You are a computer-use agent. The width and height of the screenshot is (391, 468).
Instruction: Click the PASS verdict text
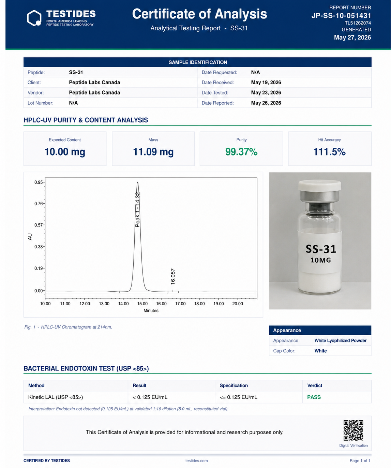coord(314,397)
